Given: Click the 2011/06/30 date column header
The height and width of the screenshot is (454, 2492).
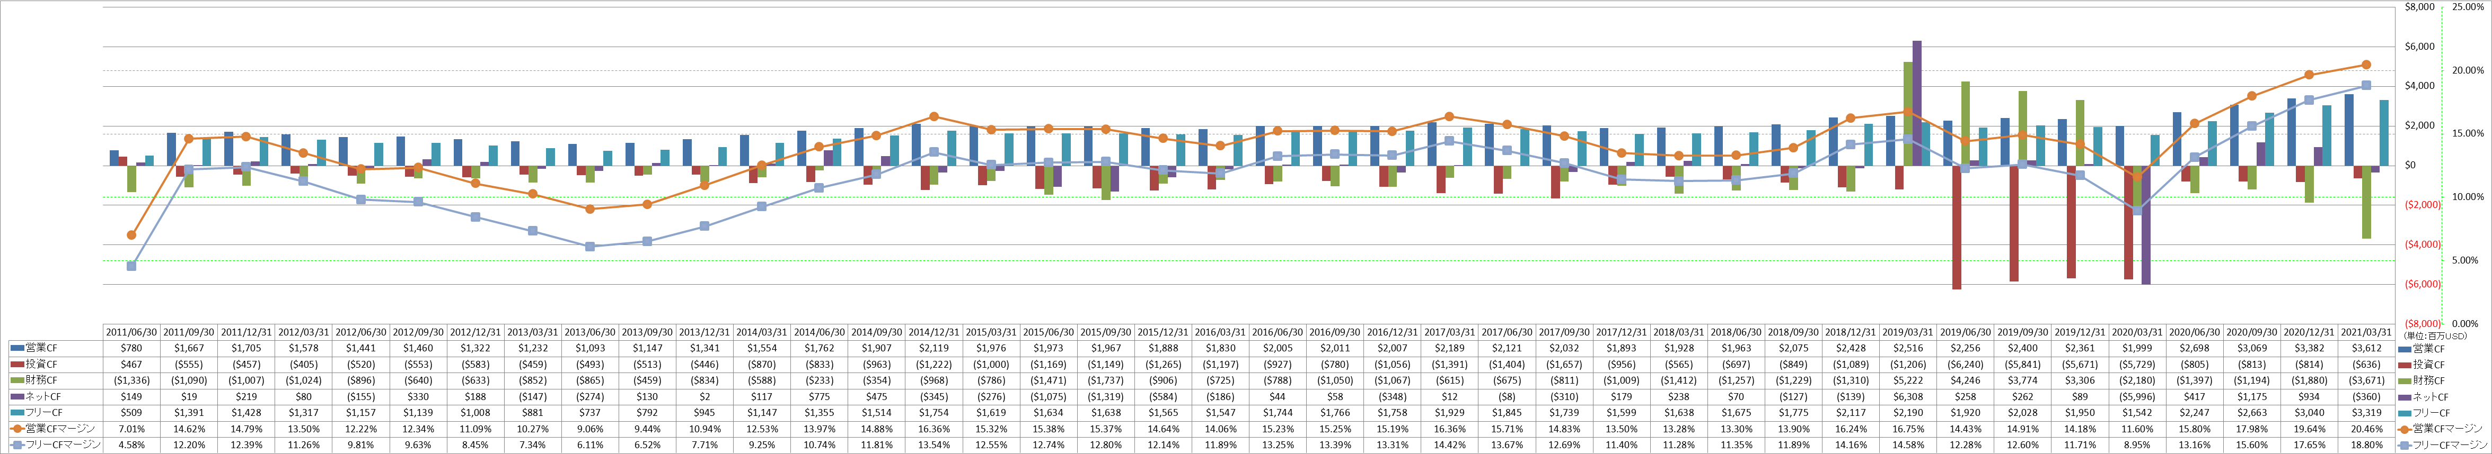Looking at the screenshot, I should pyautogui.click(x=131, y=331).
